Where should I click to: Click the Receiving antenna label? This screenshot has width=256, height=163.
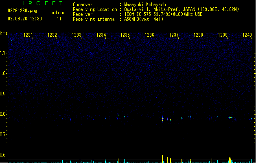point(94,19)
